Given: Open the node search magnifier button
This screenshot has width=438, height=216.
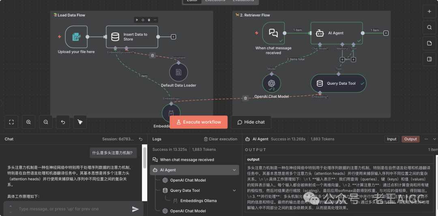Looking at the screenshot, I should (429, 27).
